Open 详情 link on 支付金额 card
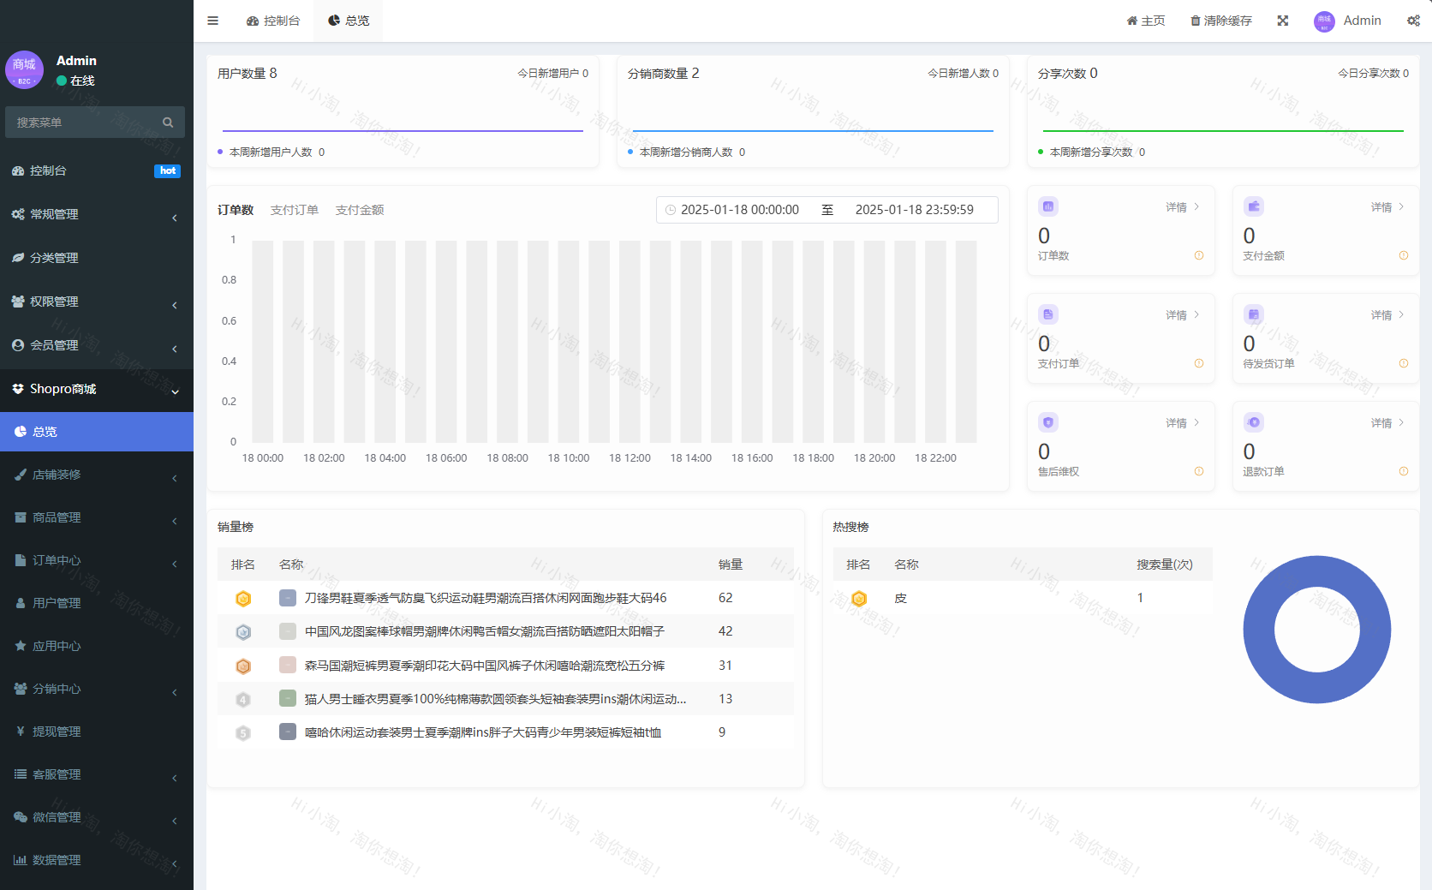The height and width of the screenshot is (890, 1432). 1387,207
